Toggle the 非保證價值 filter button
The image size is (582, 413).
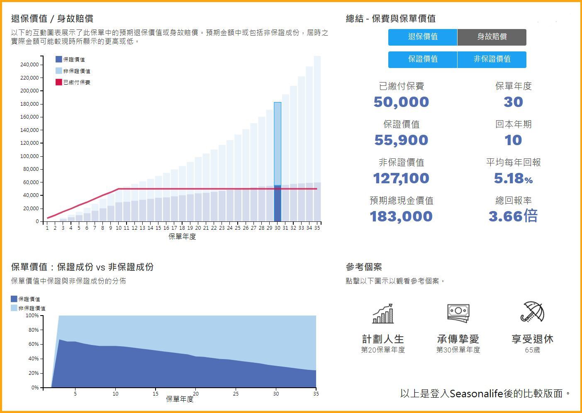492,59
